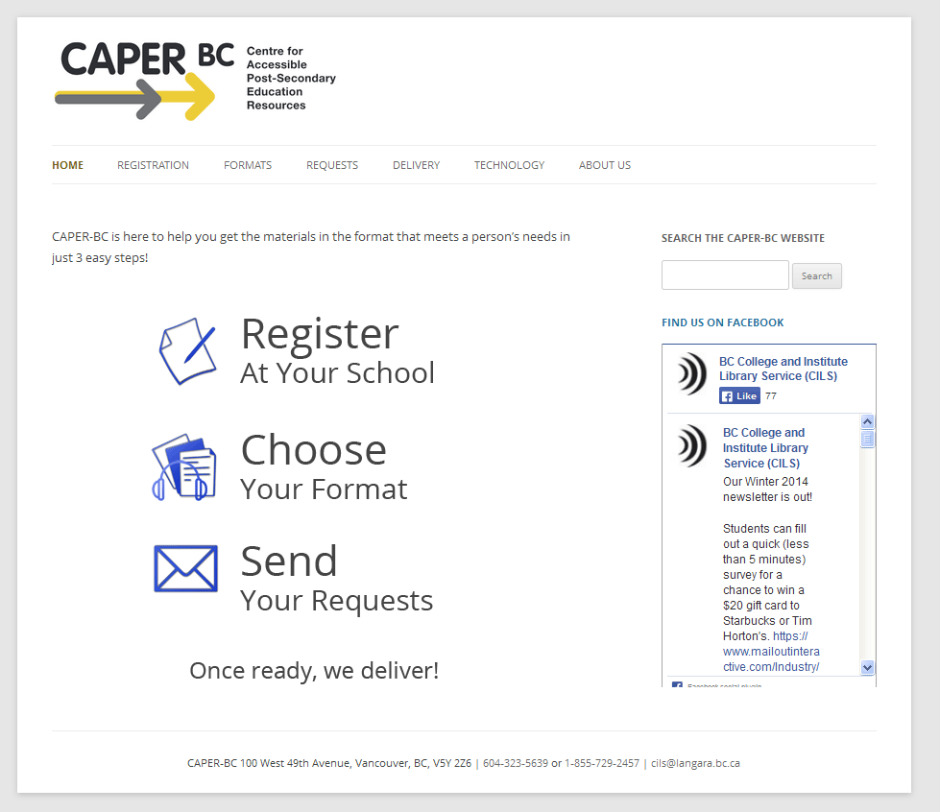This screenshot has height=812, width=940.
Task: Click the 'Choose Your Format' heading
Action: [324, 467]
